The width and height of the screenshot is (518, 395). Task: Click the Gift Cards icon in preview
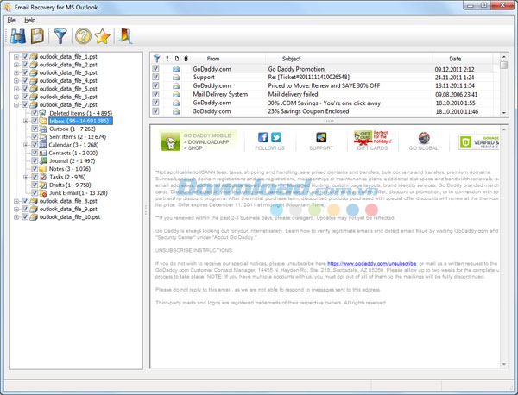click(363, 138)
